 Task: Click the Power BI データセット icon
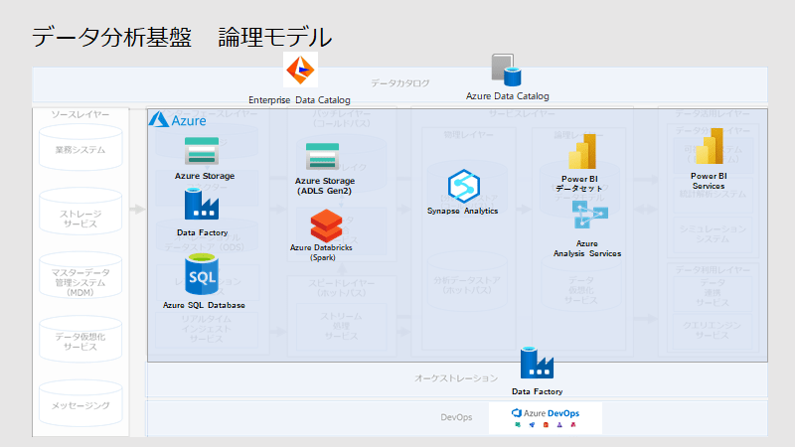pos(581,151)
